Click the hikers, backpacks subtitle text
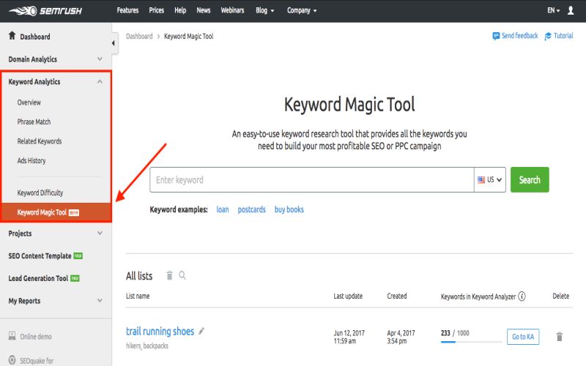Screen dimensions: 586x366 tap(147, 346)
